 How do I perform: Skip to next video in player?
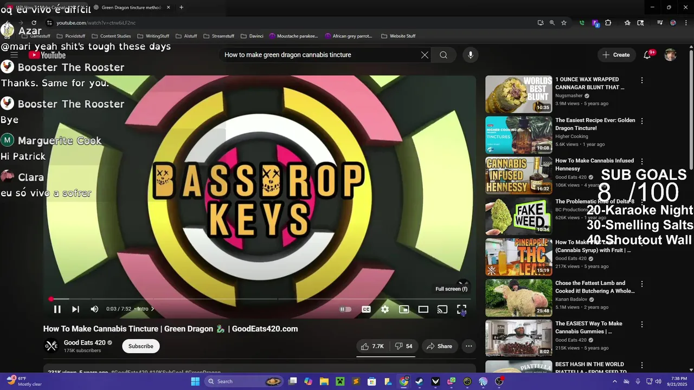click(75, 309)
